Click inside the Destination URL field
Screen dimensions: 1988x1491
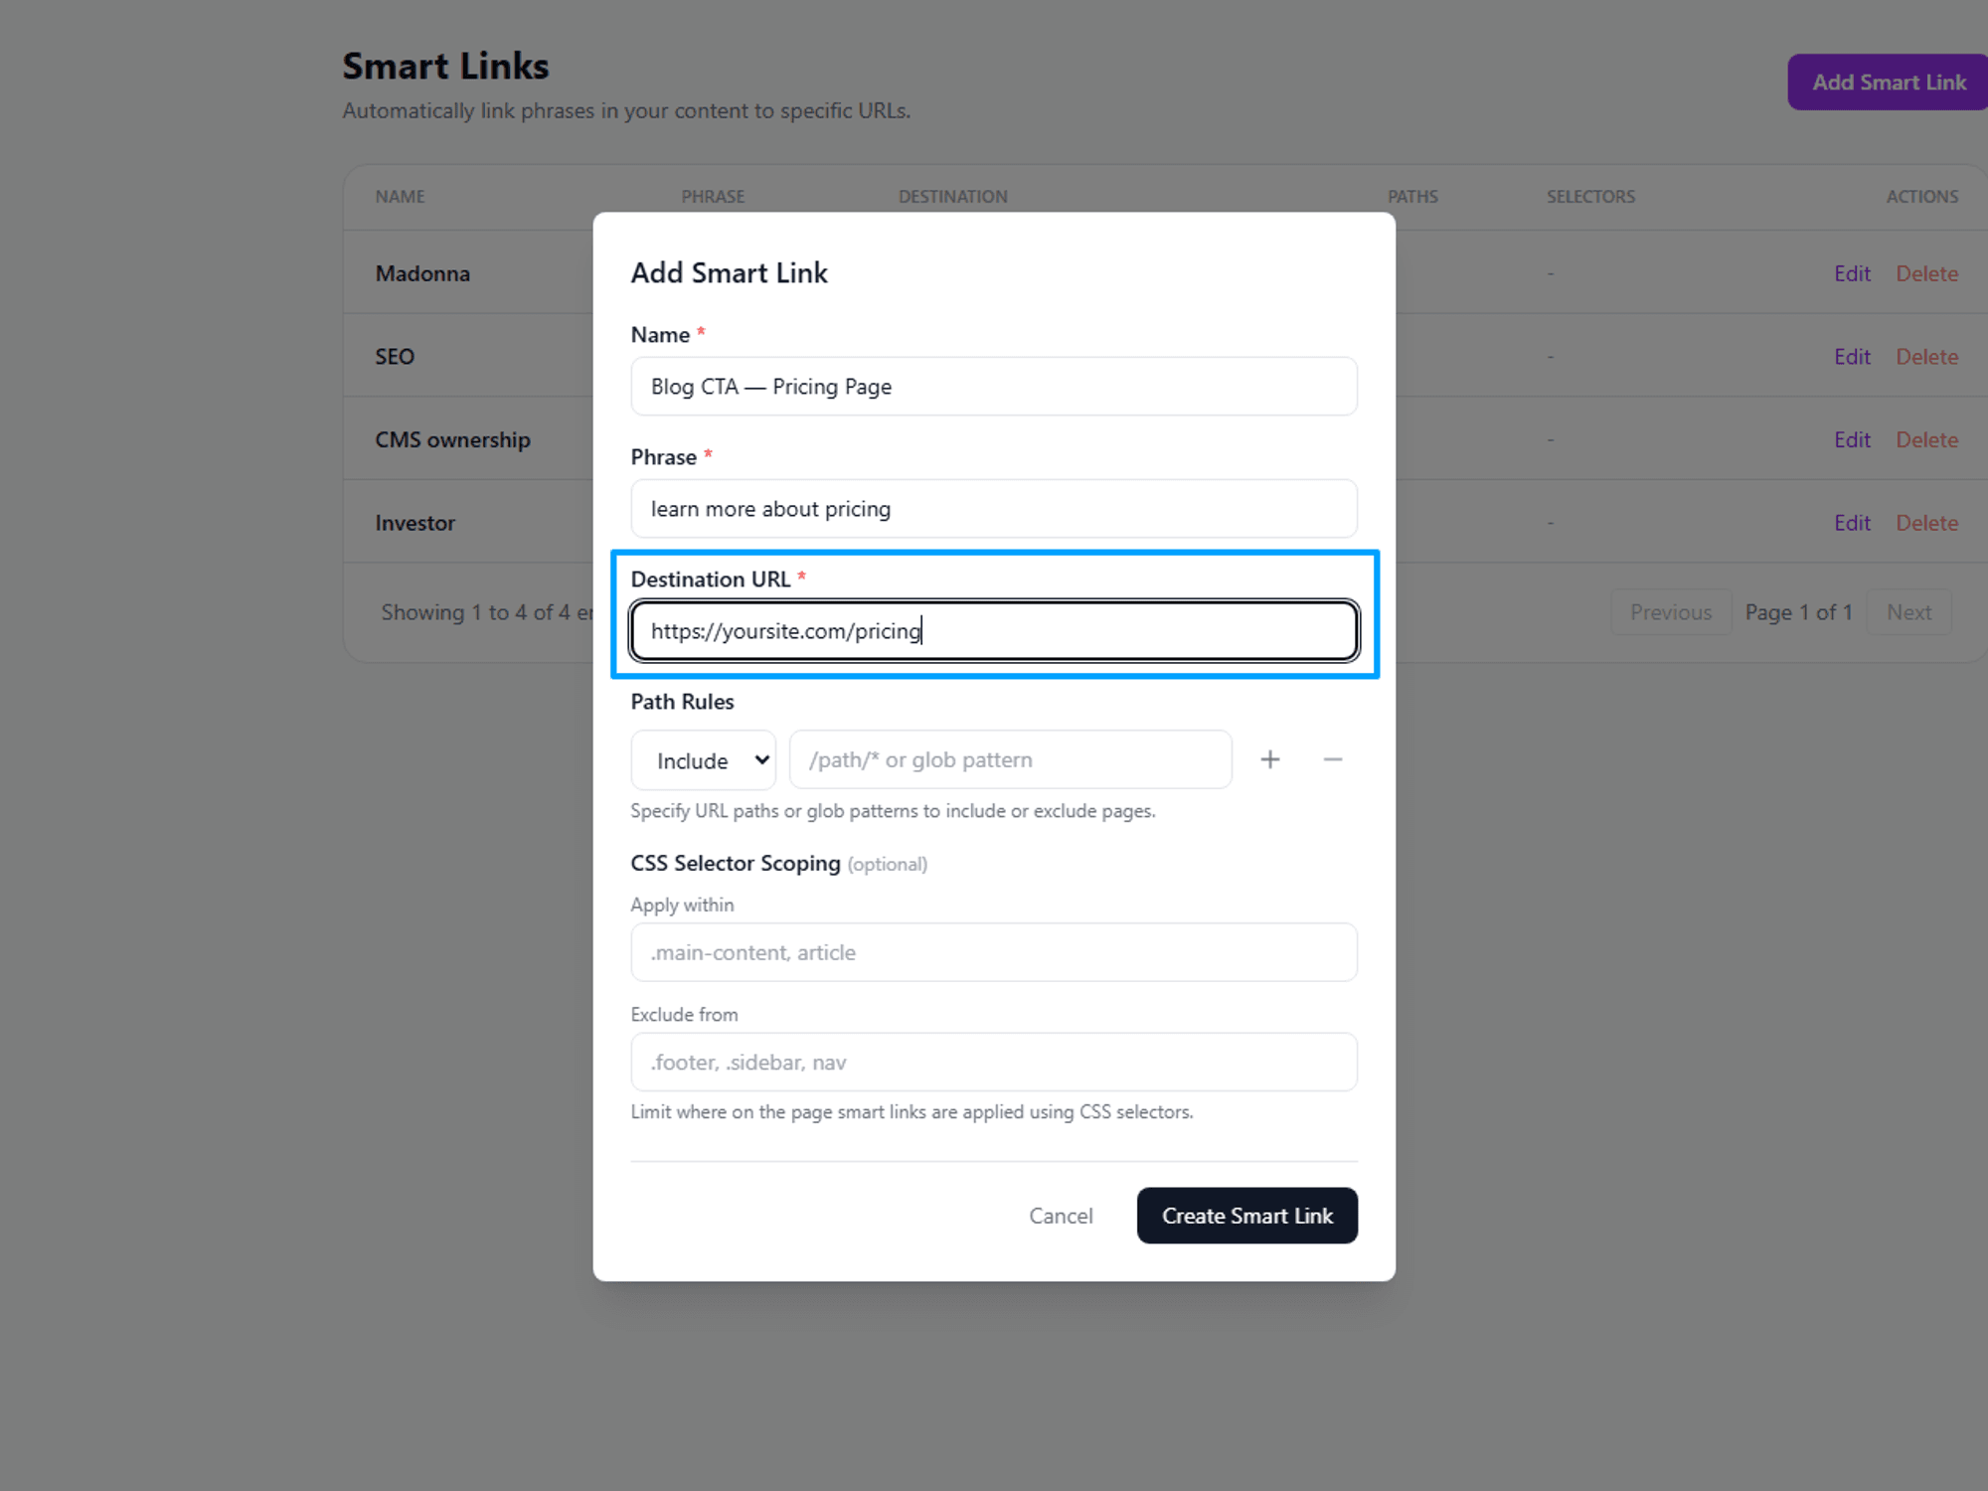[993, 630]
